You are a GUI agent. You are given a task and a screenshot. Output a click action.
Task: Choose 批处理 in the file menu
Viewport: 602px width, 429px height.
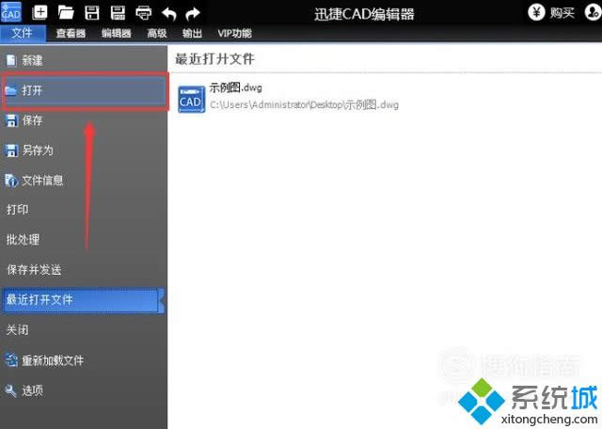(84, 240)
